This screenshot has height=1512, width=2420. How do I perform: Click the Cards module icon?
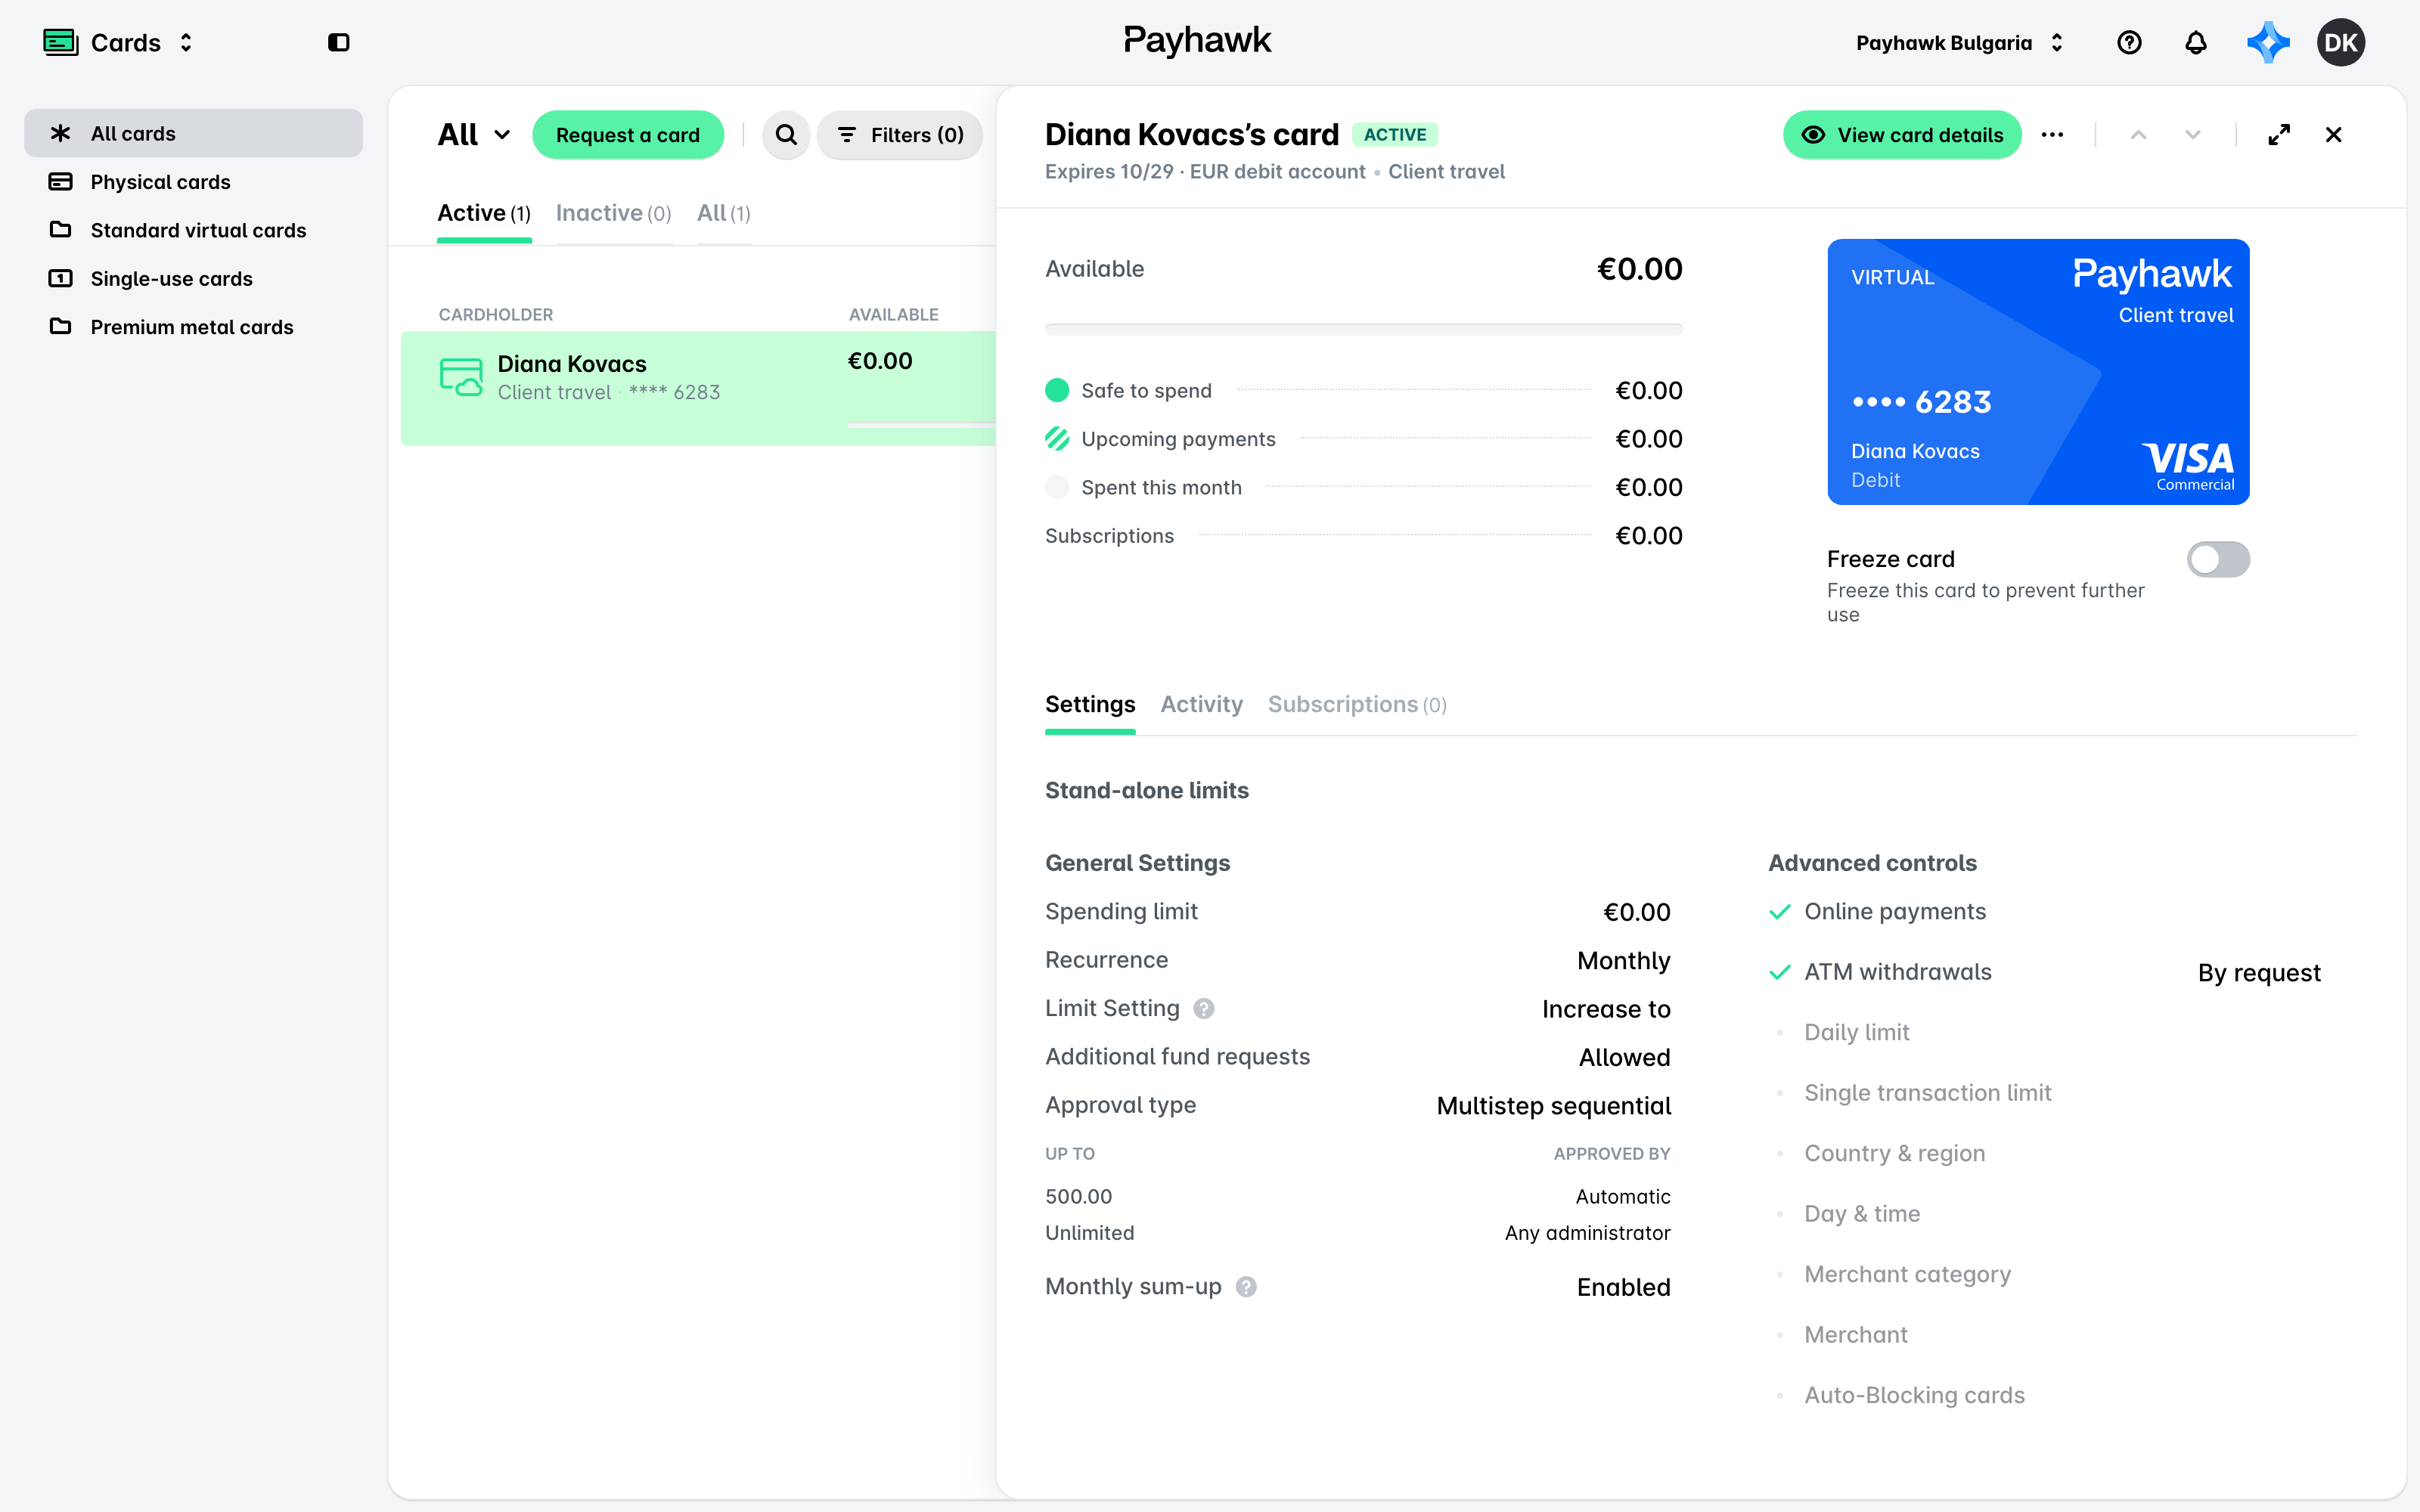[x=61, y=42]
